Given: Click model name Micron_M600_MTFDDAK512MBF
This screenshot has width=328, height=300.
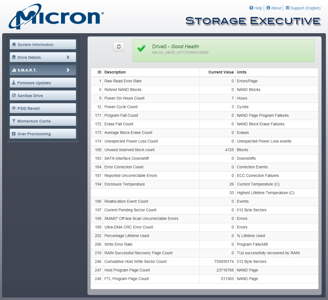Looking at the screenshot, I should (x=180, y=52).
